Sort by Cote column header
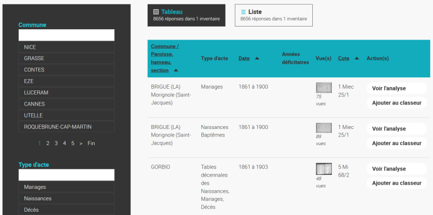The height and width of the screenshot is (215, 433). tap(344, 58)
